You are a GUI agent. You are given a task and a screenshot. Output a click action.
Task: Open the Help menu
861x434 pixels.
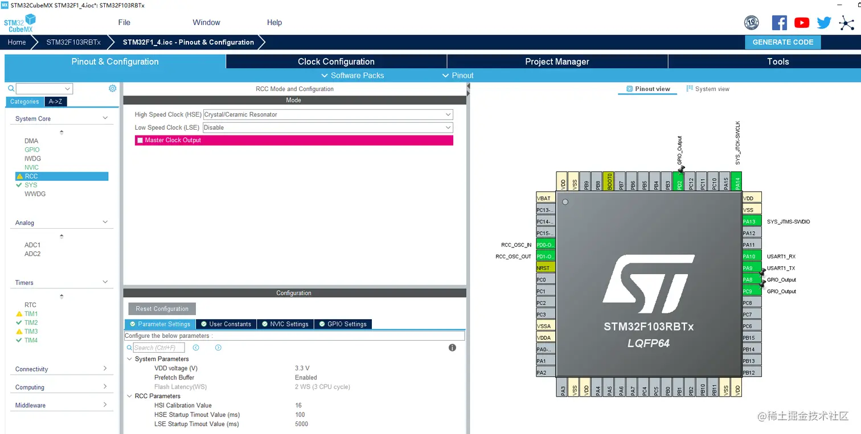point(274,23)
